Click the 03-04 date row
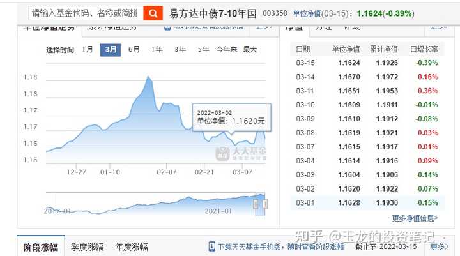Viewport: 460px width, 256px height. click(x=367, y=161)
